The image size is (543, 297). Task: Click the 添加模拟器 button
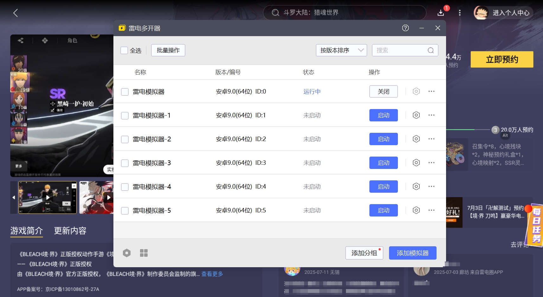[x=412, y=253]
